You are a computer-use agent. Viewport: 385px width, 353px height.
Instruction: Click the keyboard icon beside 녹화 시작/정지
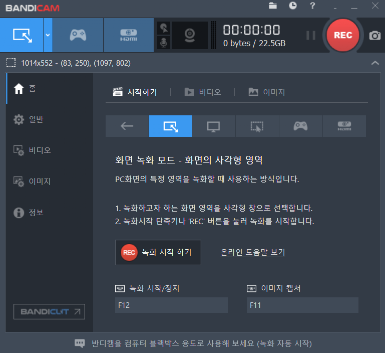(x=120, y=288)
